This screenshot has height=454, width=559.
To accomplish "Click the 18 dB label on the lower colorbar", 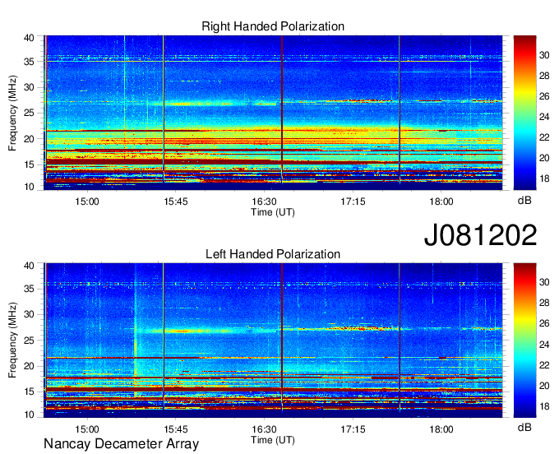I will point(544,406).
